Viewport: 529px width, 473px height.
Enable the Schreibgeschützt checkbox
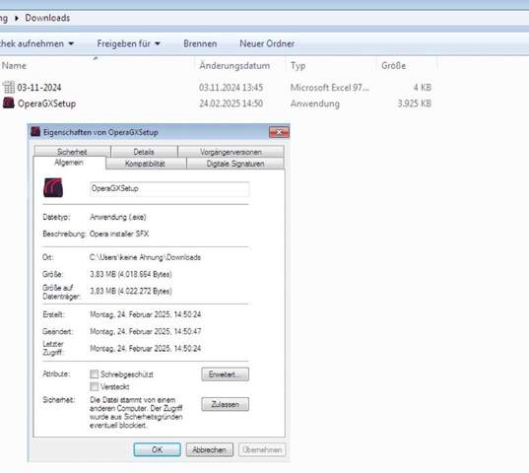(95, 373)
